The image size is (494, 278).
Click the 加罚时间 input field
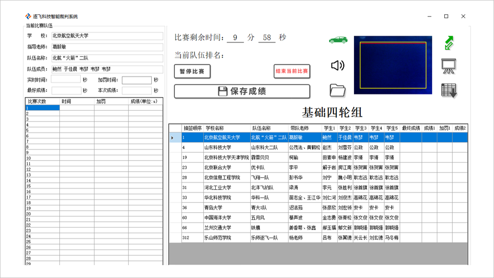pos(137,80)
